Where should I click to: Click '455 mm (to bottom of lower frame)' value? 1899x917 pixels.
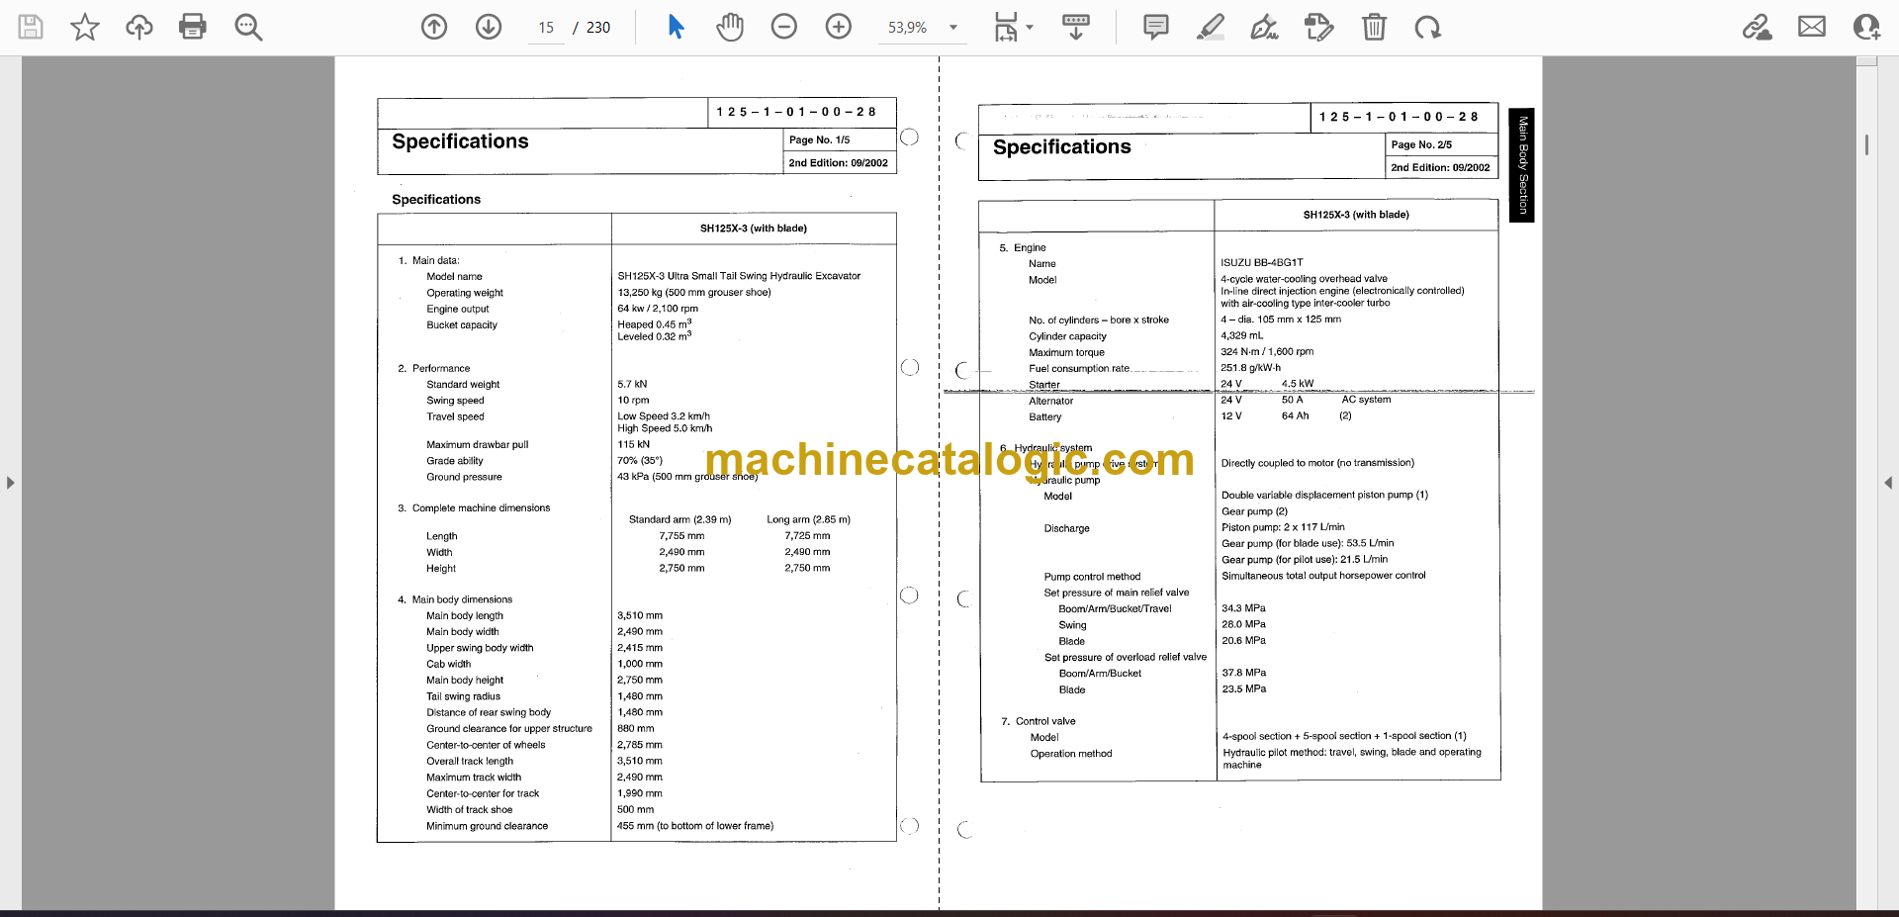point(695,826)
